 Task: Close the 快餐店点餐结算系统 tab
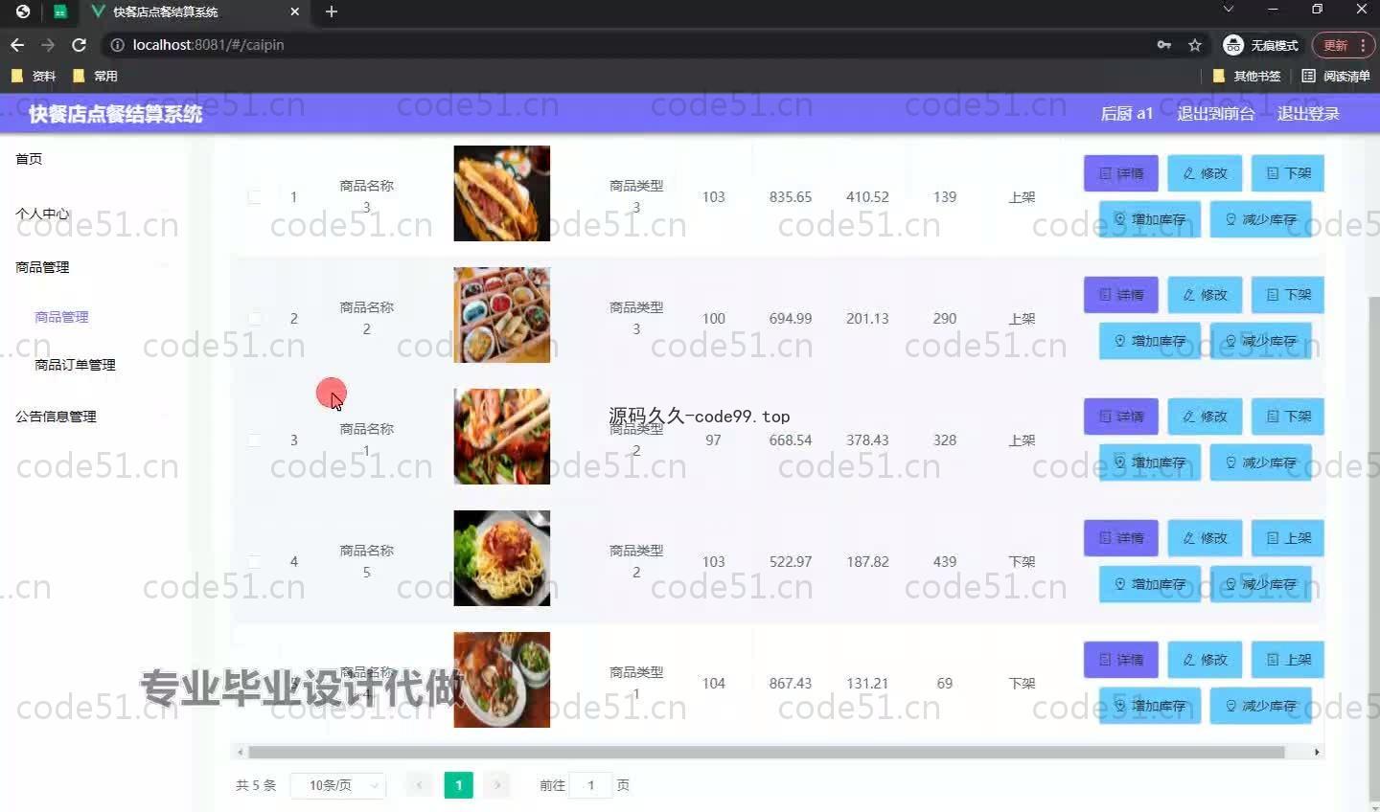click(x=295, y=11)
